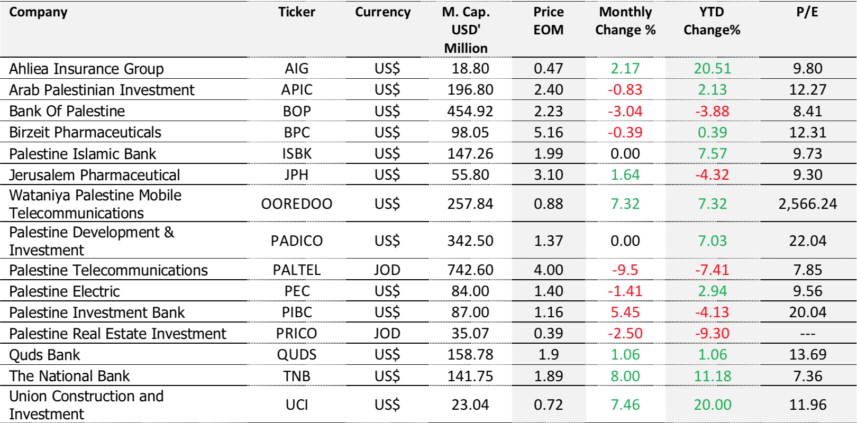Image resolution: width=857 pixels, height=423 pixels.
Task: Select the 2,566.24 P/E value
Action: [x=807, y=204]
